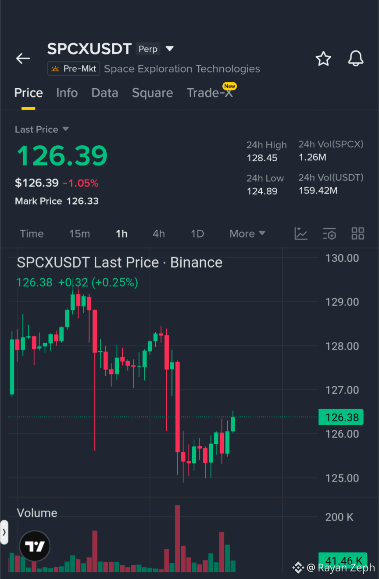Click the 200 K volume axis label

(339, 517)
